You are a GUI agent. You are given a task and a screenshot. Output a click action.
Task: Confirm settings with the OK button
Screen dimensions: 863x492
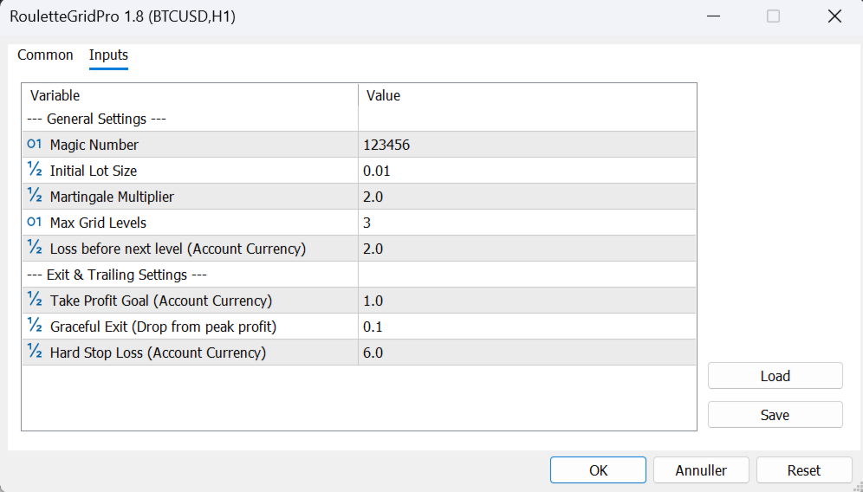point(598,470)
